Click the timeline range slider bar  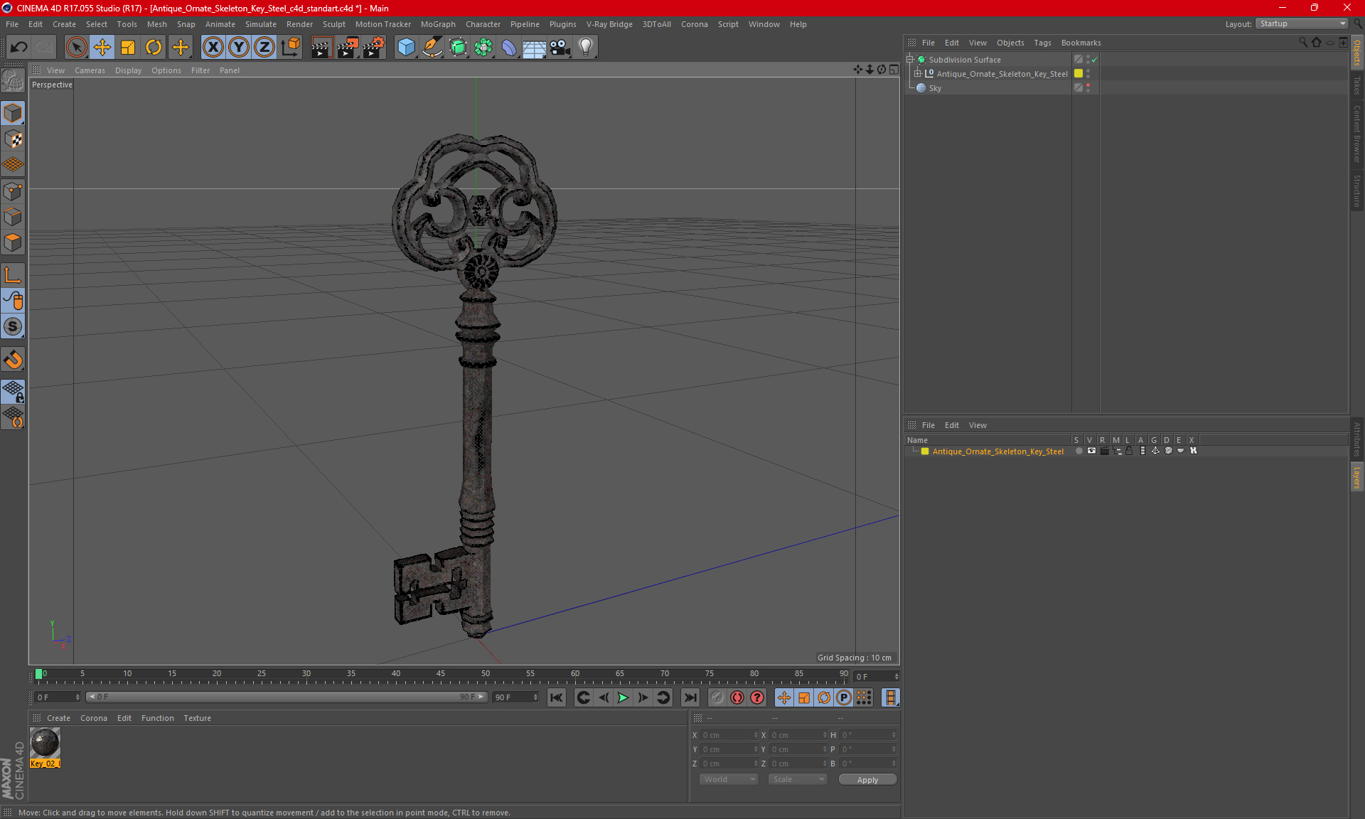pos(287,697)
